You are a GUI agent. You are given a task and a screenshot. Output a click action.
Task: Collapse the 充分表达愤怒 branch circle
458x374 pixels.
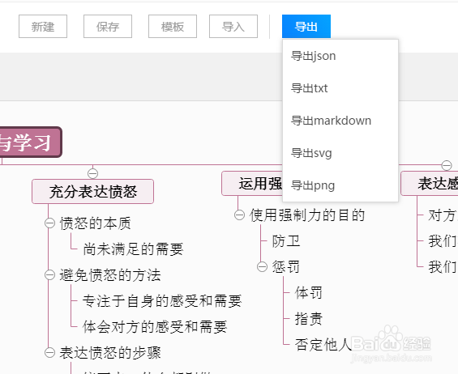[x=92, y=173]
